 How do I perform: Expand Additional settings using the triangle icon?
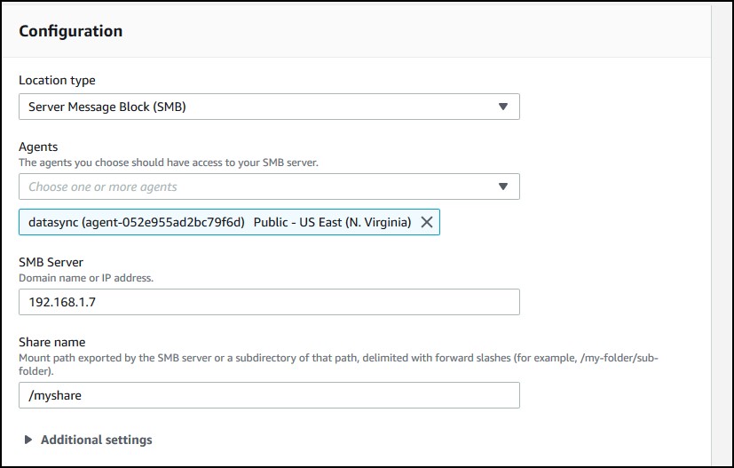(x=28, y=440)
